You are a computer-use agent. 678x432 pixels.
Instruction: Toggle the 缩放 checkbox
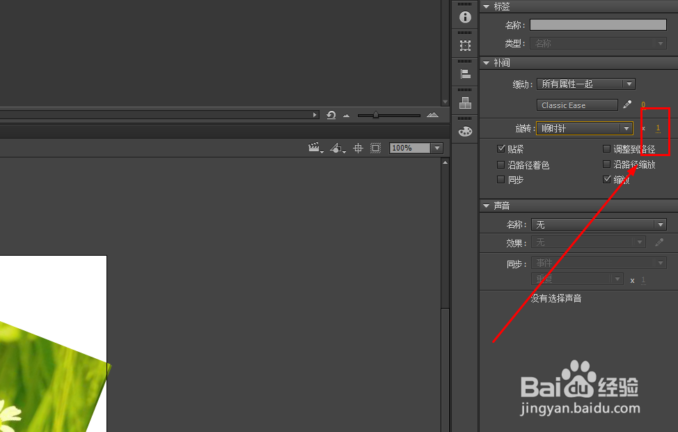point(607,179)
